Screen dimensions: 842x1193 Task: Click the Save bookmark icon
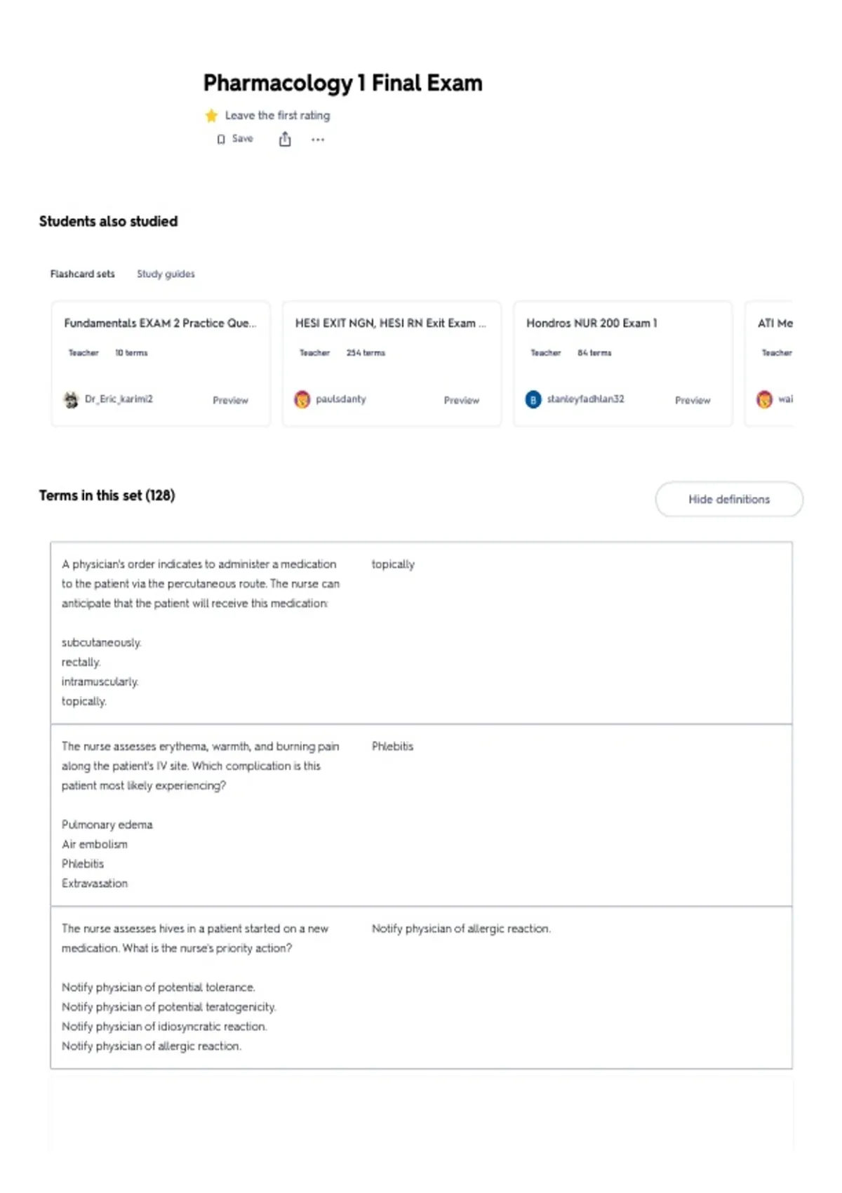[x=221, y=139]
